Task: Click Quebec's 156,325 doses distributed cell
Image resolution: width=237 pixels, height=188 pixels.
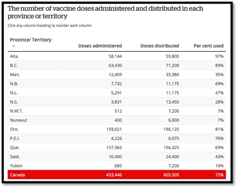Action: tap(171, 147)
